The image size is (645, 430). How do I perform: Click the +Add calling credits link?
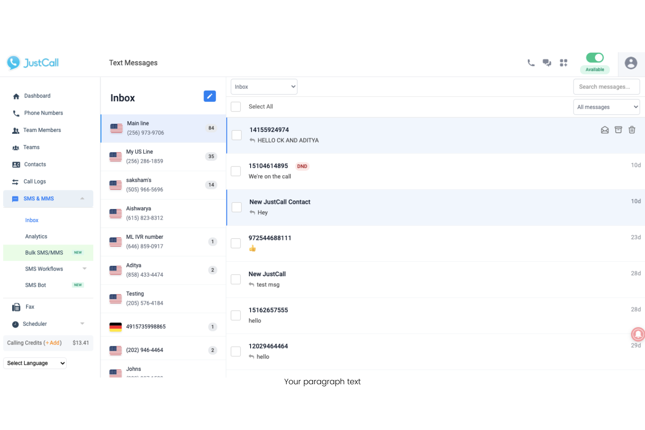54,343
